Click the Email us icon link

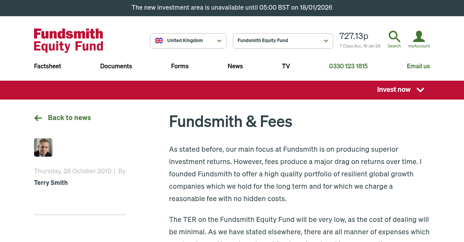tap(418, 66)
